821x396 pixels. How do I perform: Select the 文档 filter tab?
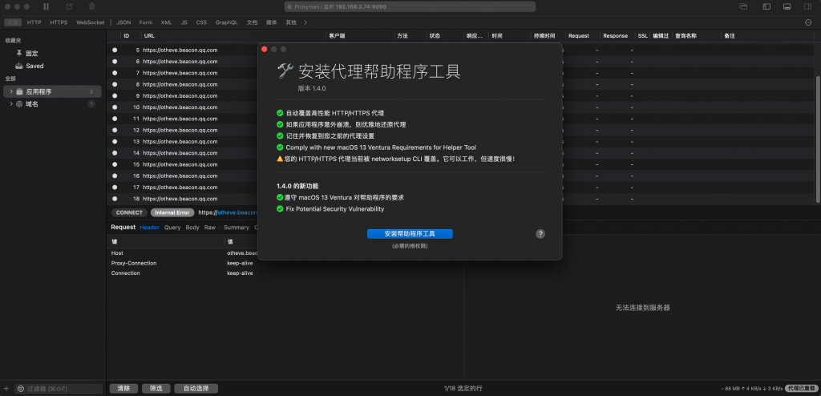tap(252, 22)
